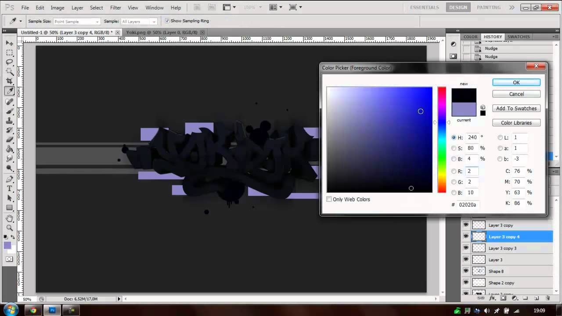Select the Quick Selection tool

click(x=9, y=72)
